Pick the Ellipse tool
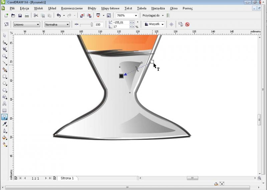Image resolution: width=267 pixels, height=190 pixels. [x=4, y=83]
